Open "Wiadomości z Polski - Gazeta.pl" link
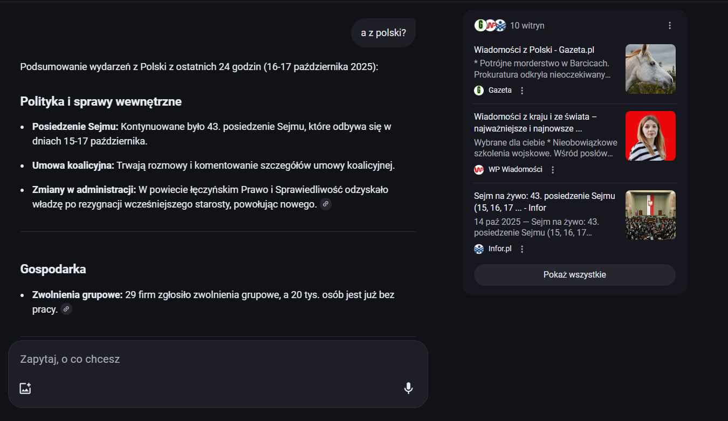This screenshot has height=421, width=728. [534, 50]
